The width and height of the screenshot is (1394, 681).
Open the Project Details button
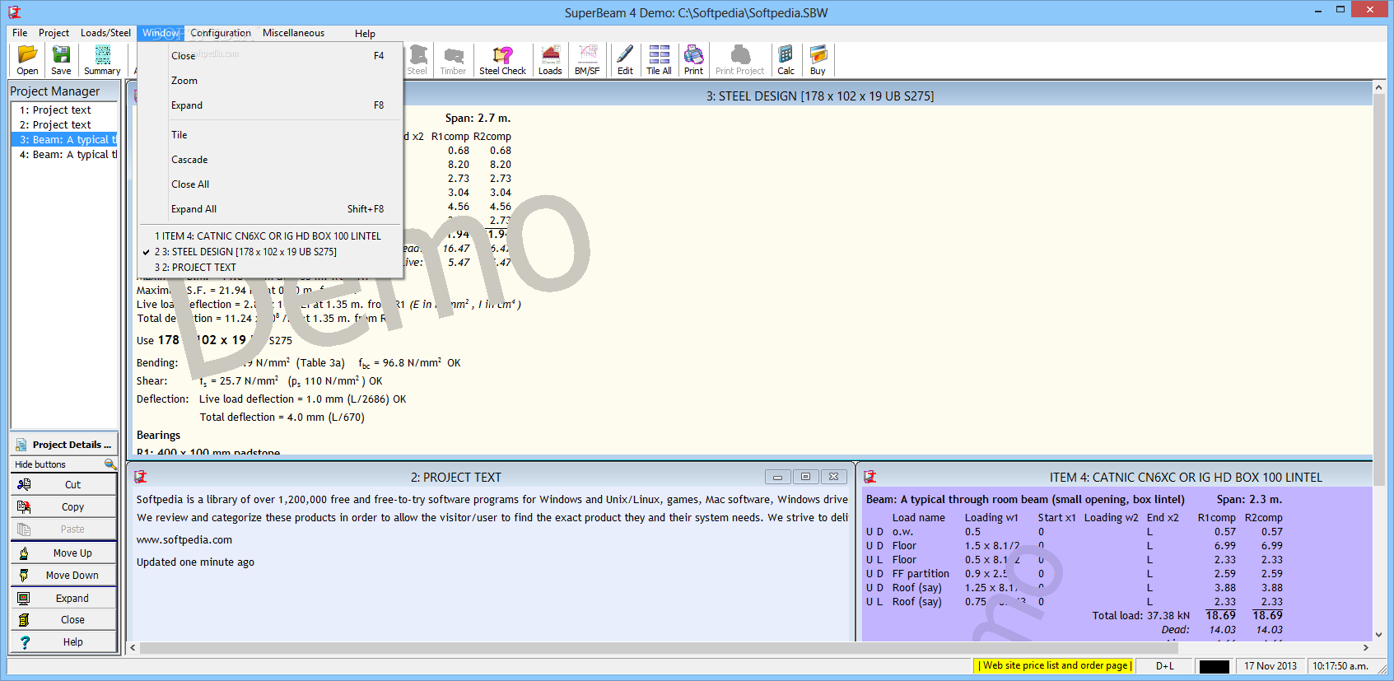[64, 445]
